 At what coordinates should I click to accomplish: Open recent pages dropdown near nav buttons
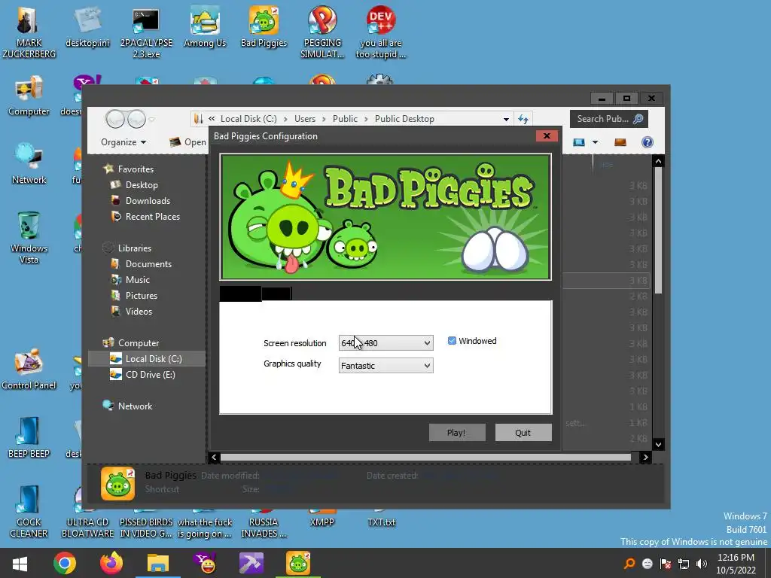[x=152, y=120]
